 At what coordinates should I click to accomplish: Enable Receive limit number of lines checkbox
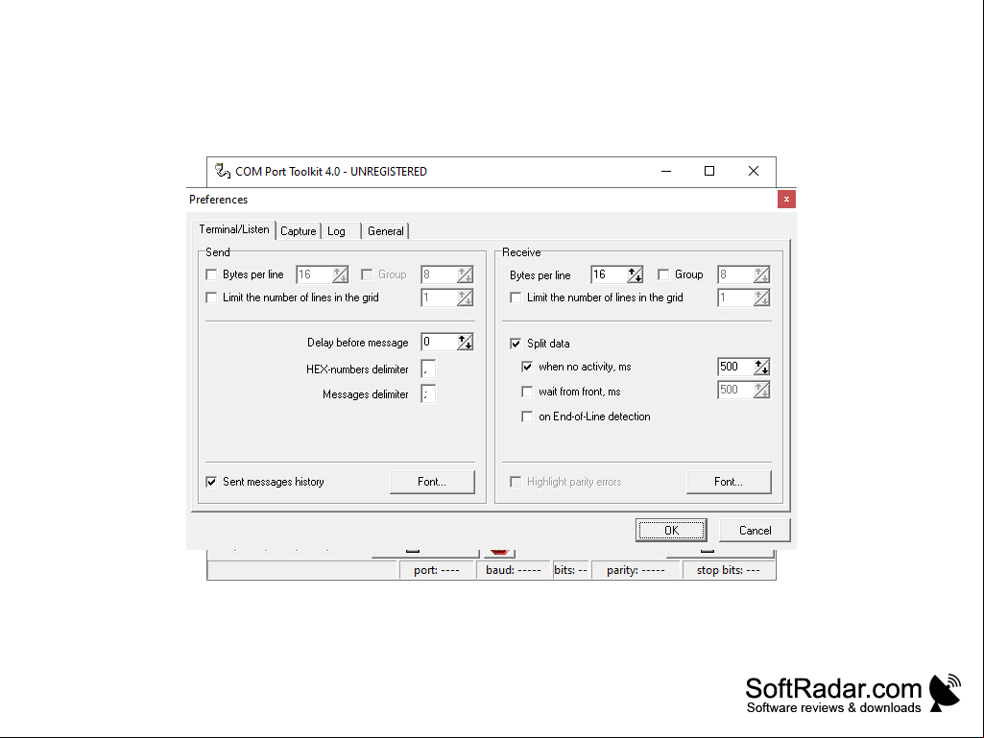click(x=516, y=298)
